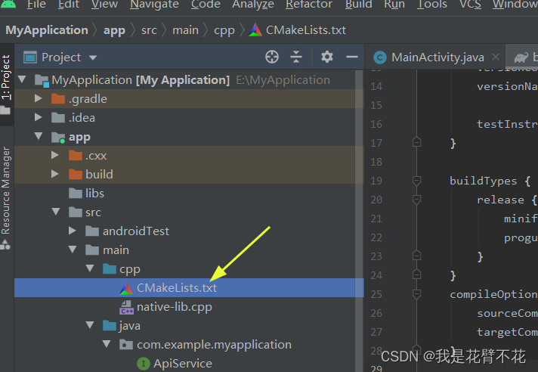The width and height of the screenshot is (538, 372).
Task: Collapse the app module node
Action: pyautogui.click(x=39, y=136)
